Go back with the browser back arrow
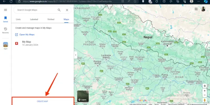210x105 pixels. 4,1
